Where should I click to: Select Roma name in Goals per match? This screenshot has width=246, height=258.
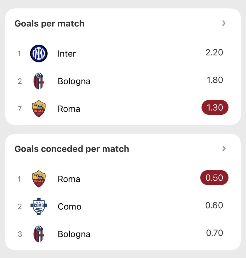pyautogui.click(x=69, y=109)
